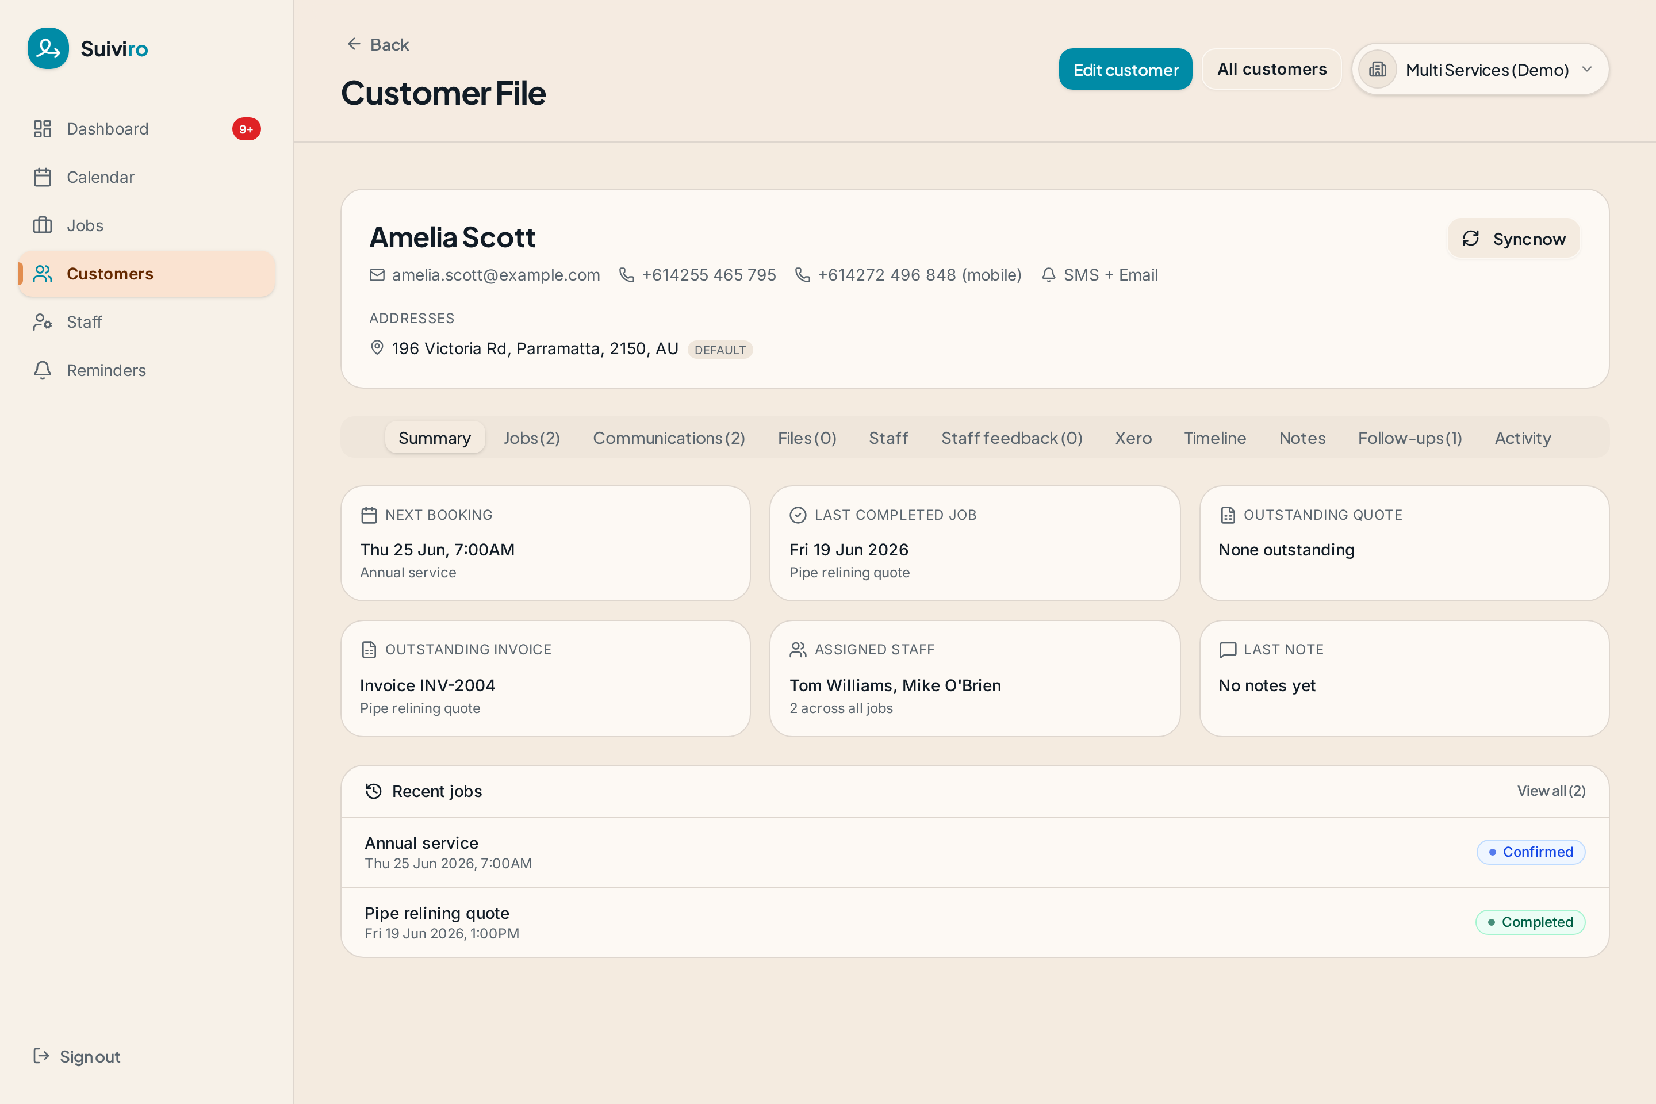Click the Staff person-gear icon in sidebar

tap(42, 322)
